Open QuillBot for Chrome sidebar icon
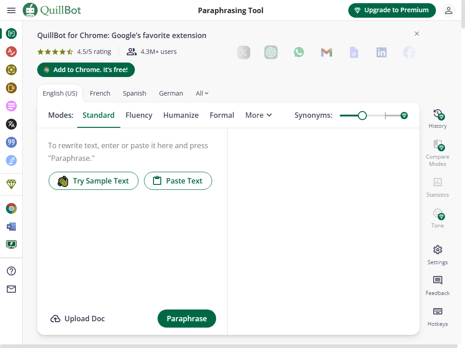Screen dimensions: 465x348 coord(11,208)
